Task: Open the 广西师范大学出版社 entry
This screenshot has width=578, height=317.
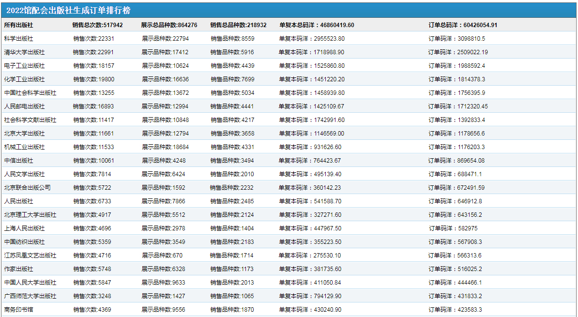Action: [30, 296]
